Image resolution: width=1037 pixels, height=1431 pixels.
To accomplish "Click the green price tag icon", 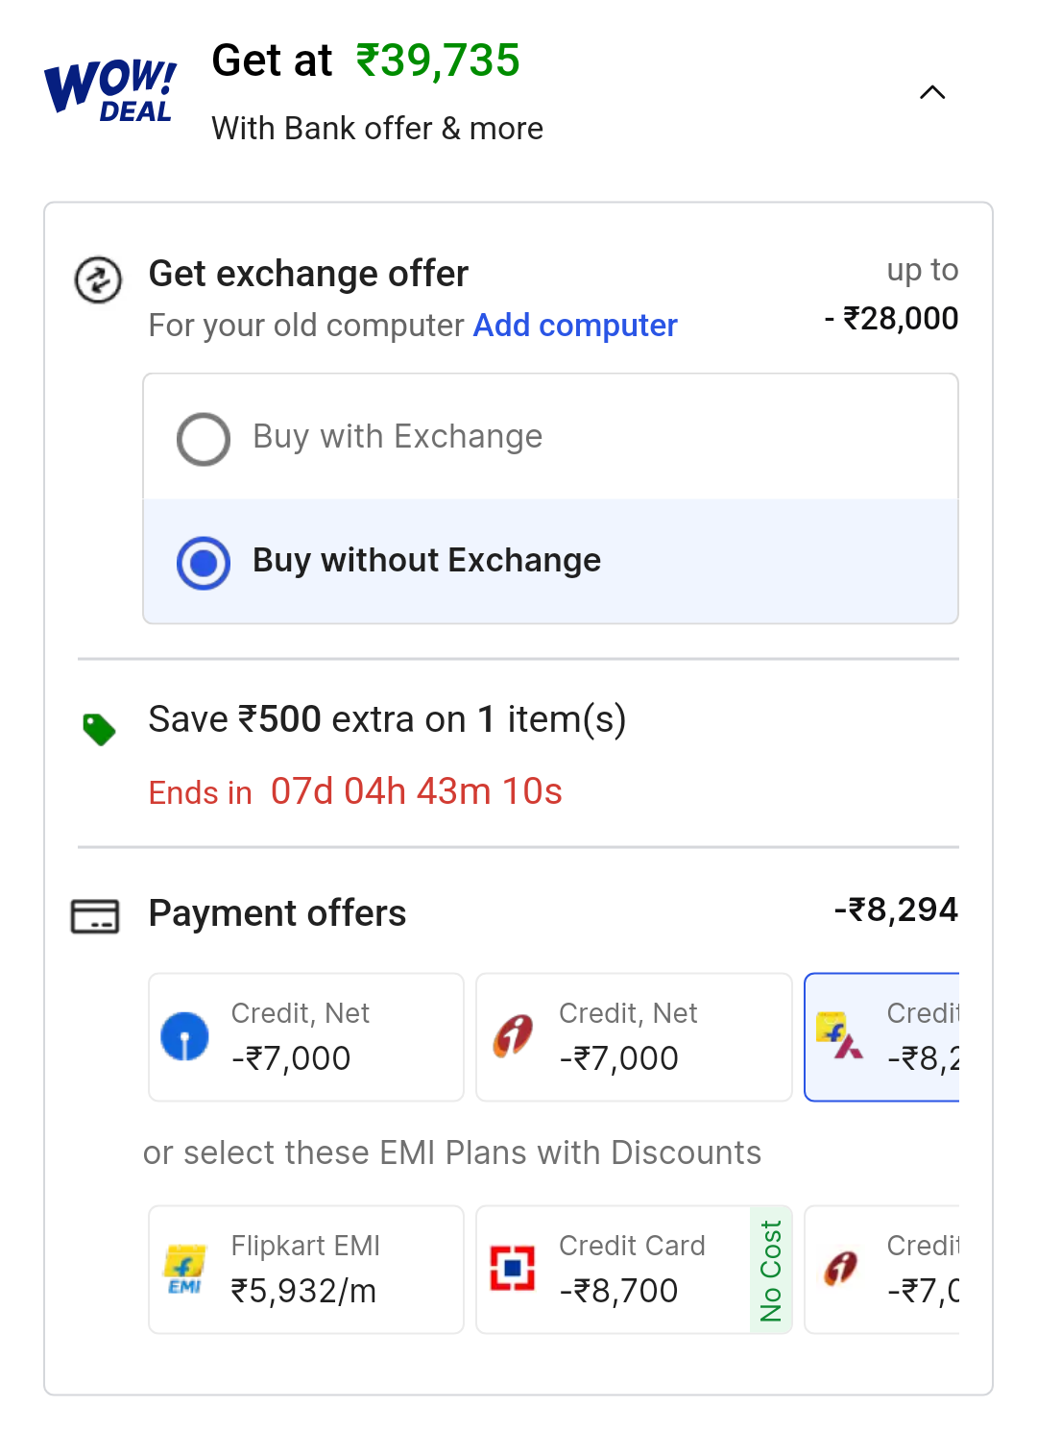I will coord(99,730).
